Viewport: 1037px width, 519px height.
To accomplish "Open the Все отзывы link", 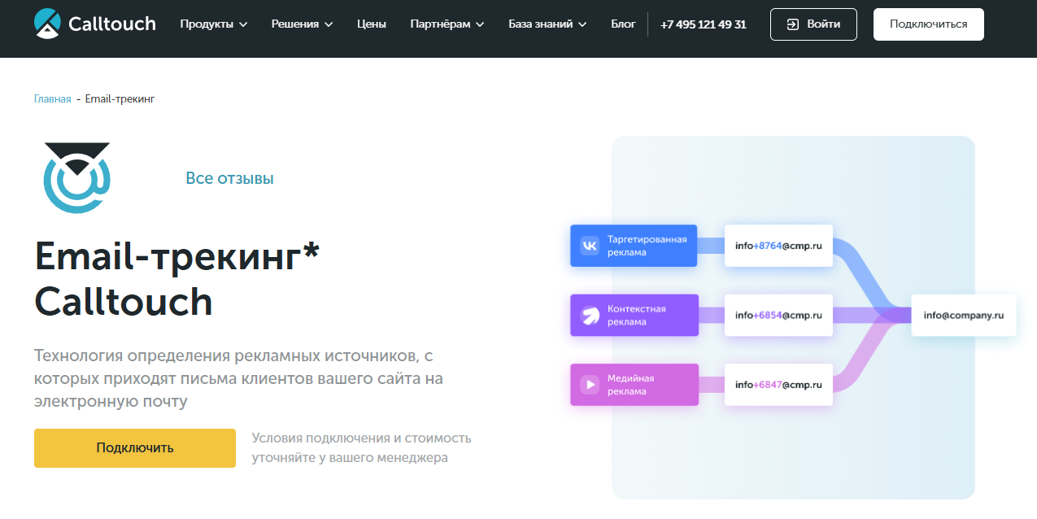I will point(229,178).
